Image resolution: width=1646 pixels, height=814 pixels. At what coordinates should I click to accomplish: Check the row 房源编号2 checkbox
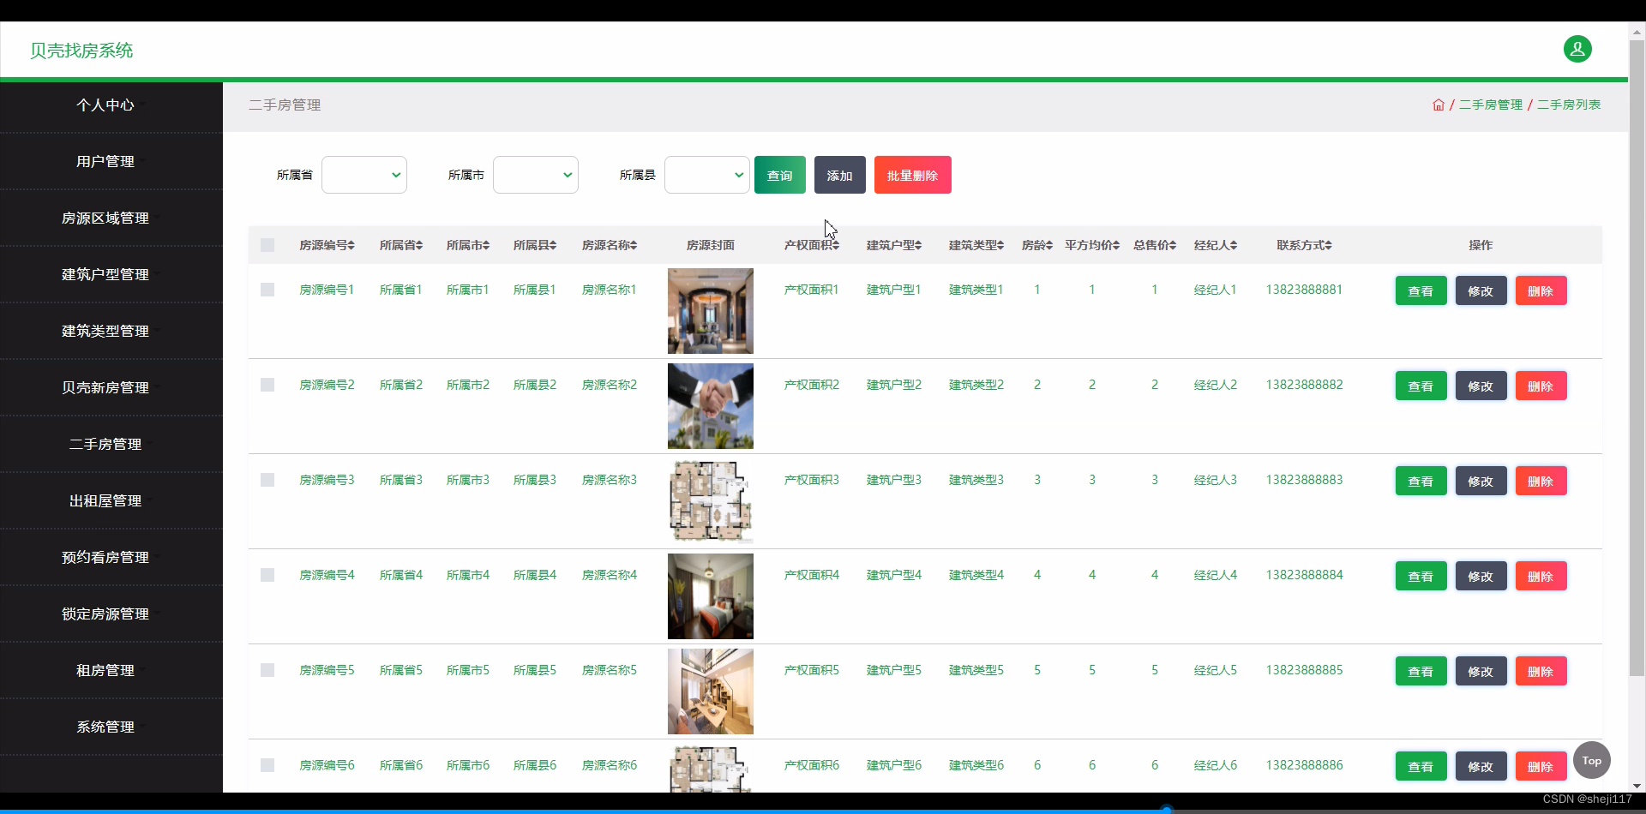click(x=267, y=385)
